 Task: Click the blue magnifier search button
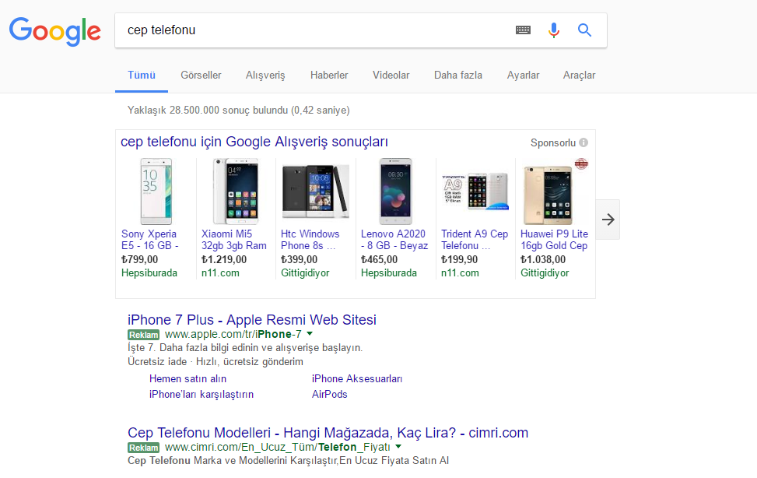click(x=584, y=30)
